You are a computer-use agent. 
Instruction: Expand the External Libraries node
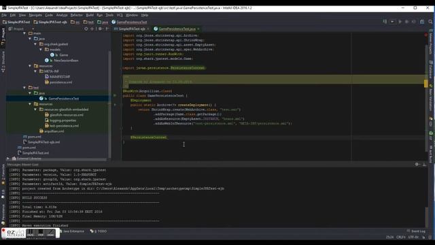point(8,159)
